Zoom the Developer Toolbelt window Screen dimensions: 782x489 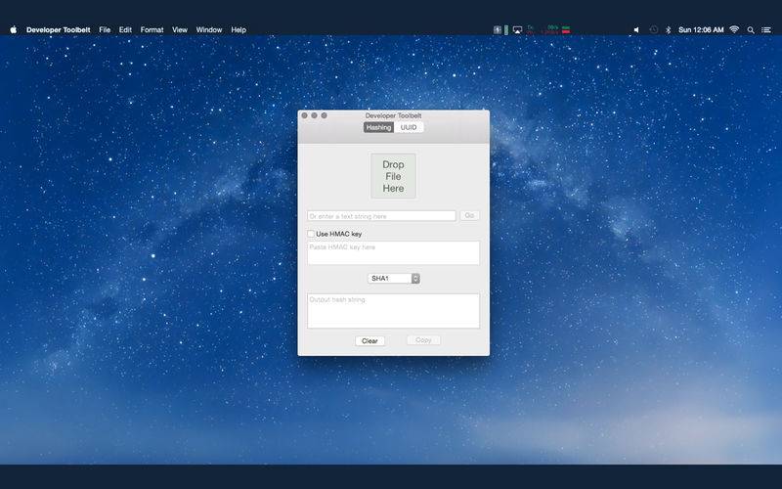pos(325,115)
